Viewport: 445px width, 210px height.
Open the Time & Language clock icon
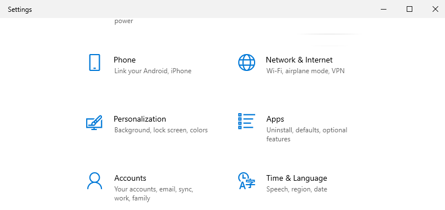(247, 181)
